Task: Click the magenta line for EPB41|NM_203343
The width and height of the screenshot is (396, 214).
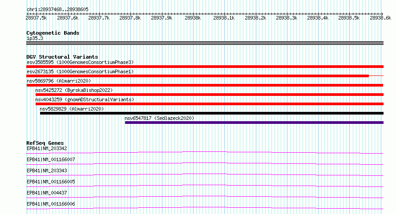Action: 205,174
